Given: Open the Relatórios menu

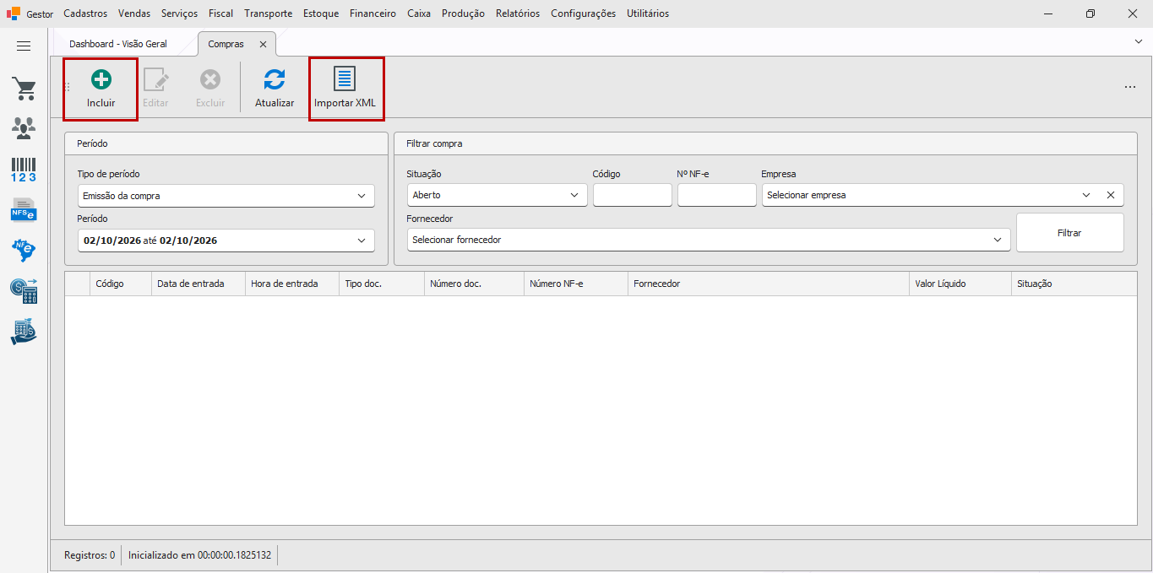Looking at the screenshot, I should click(518, 14).
